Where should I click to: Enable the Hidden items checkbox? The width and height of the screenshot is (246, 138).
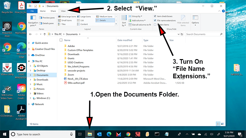click(155, 24)
